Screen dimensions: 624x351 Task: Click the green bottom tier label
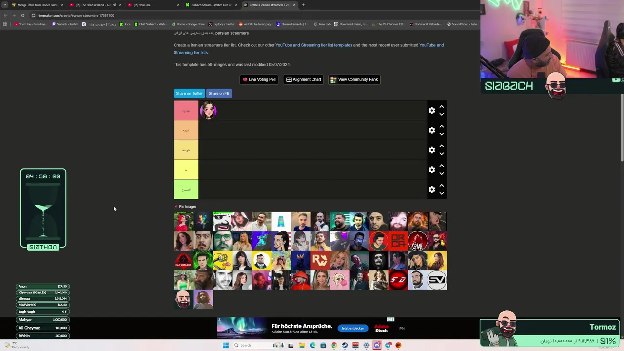186,189
